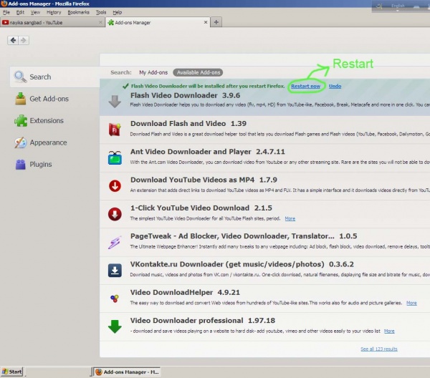Click VKontakte.ru Downloader icon
This screenshot has height=378, width=430.
pyautogui.click(x=115, y=271)
